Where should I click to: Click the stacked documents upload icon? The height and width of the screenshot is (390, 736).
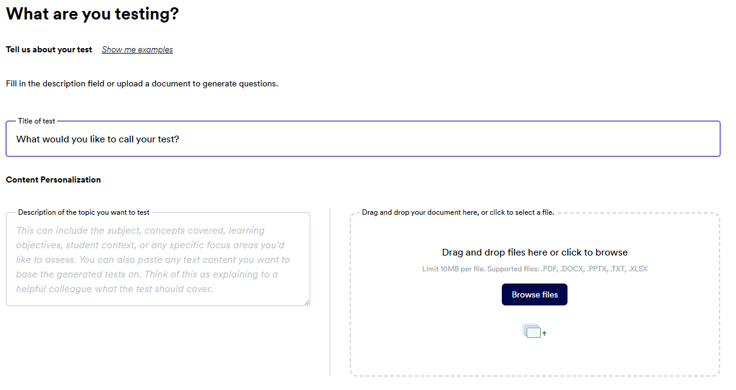point(531,331)
